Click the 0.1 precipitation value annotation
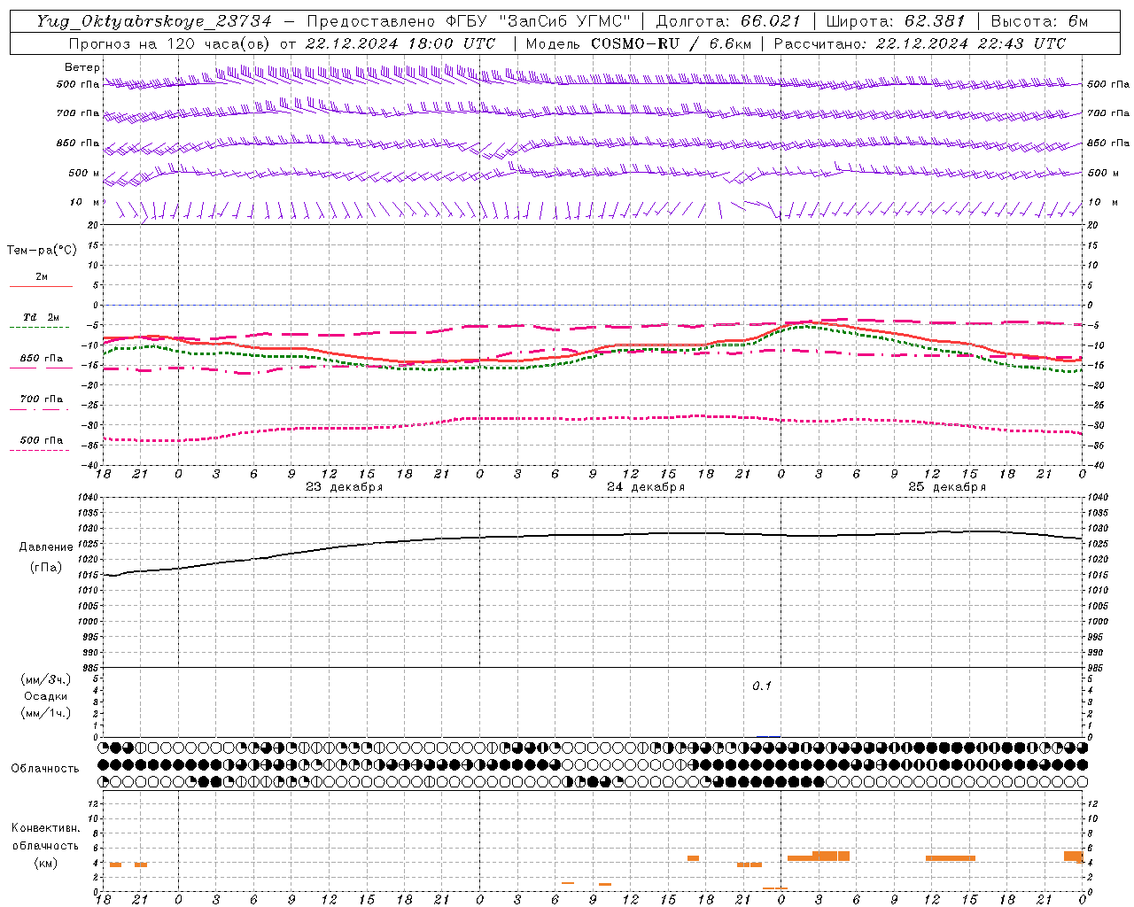 [762, 686]
